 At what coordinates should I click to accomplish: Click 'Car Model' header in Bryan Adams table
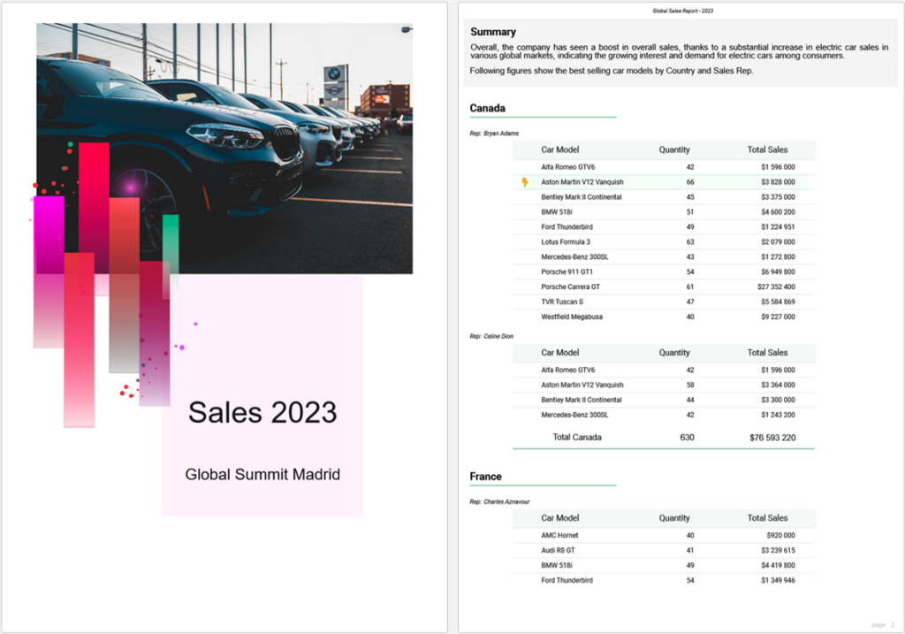[x=559, y=149]
